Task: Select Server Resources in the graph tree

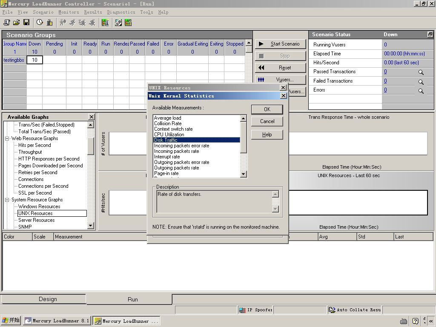Action: click(x=37, y=220)
